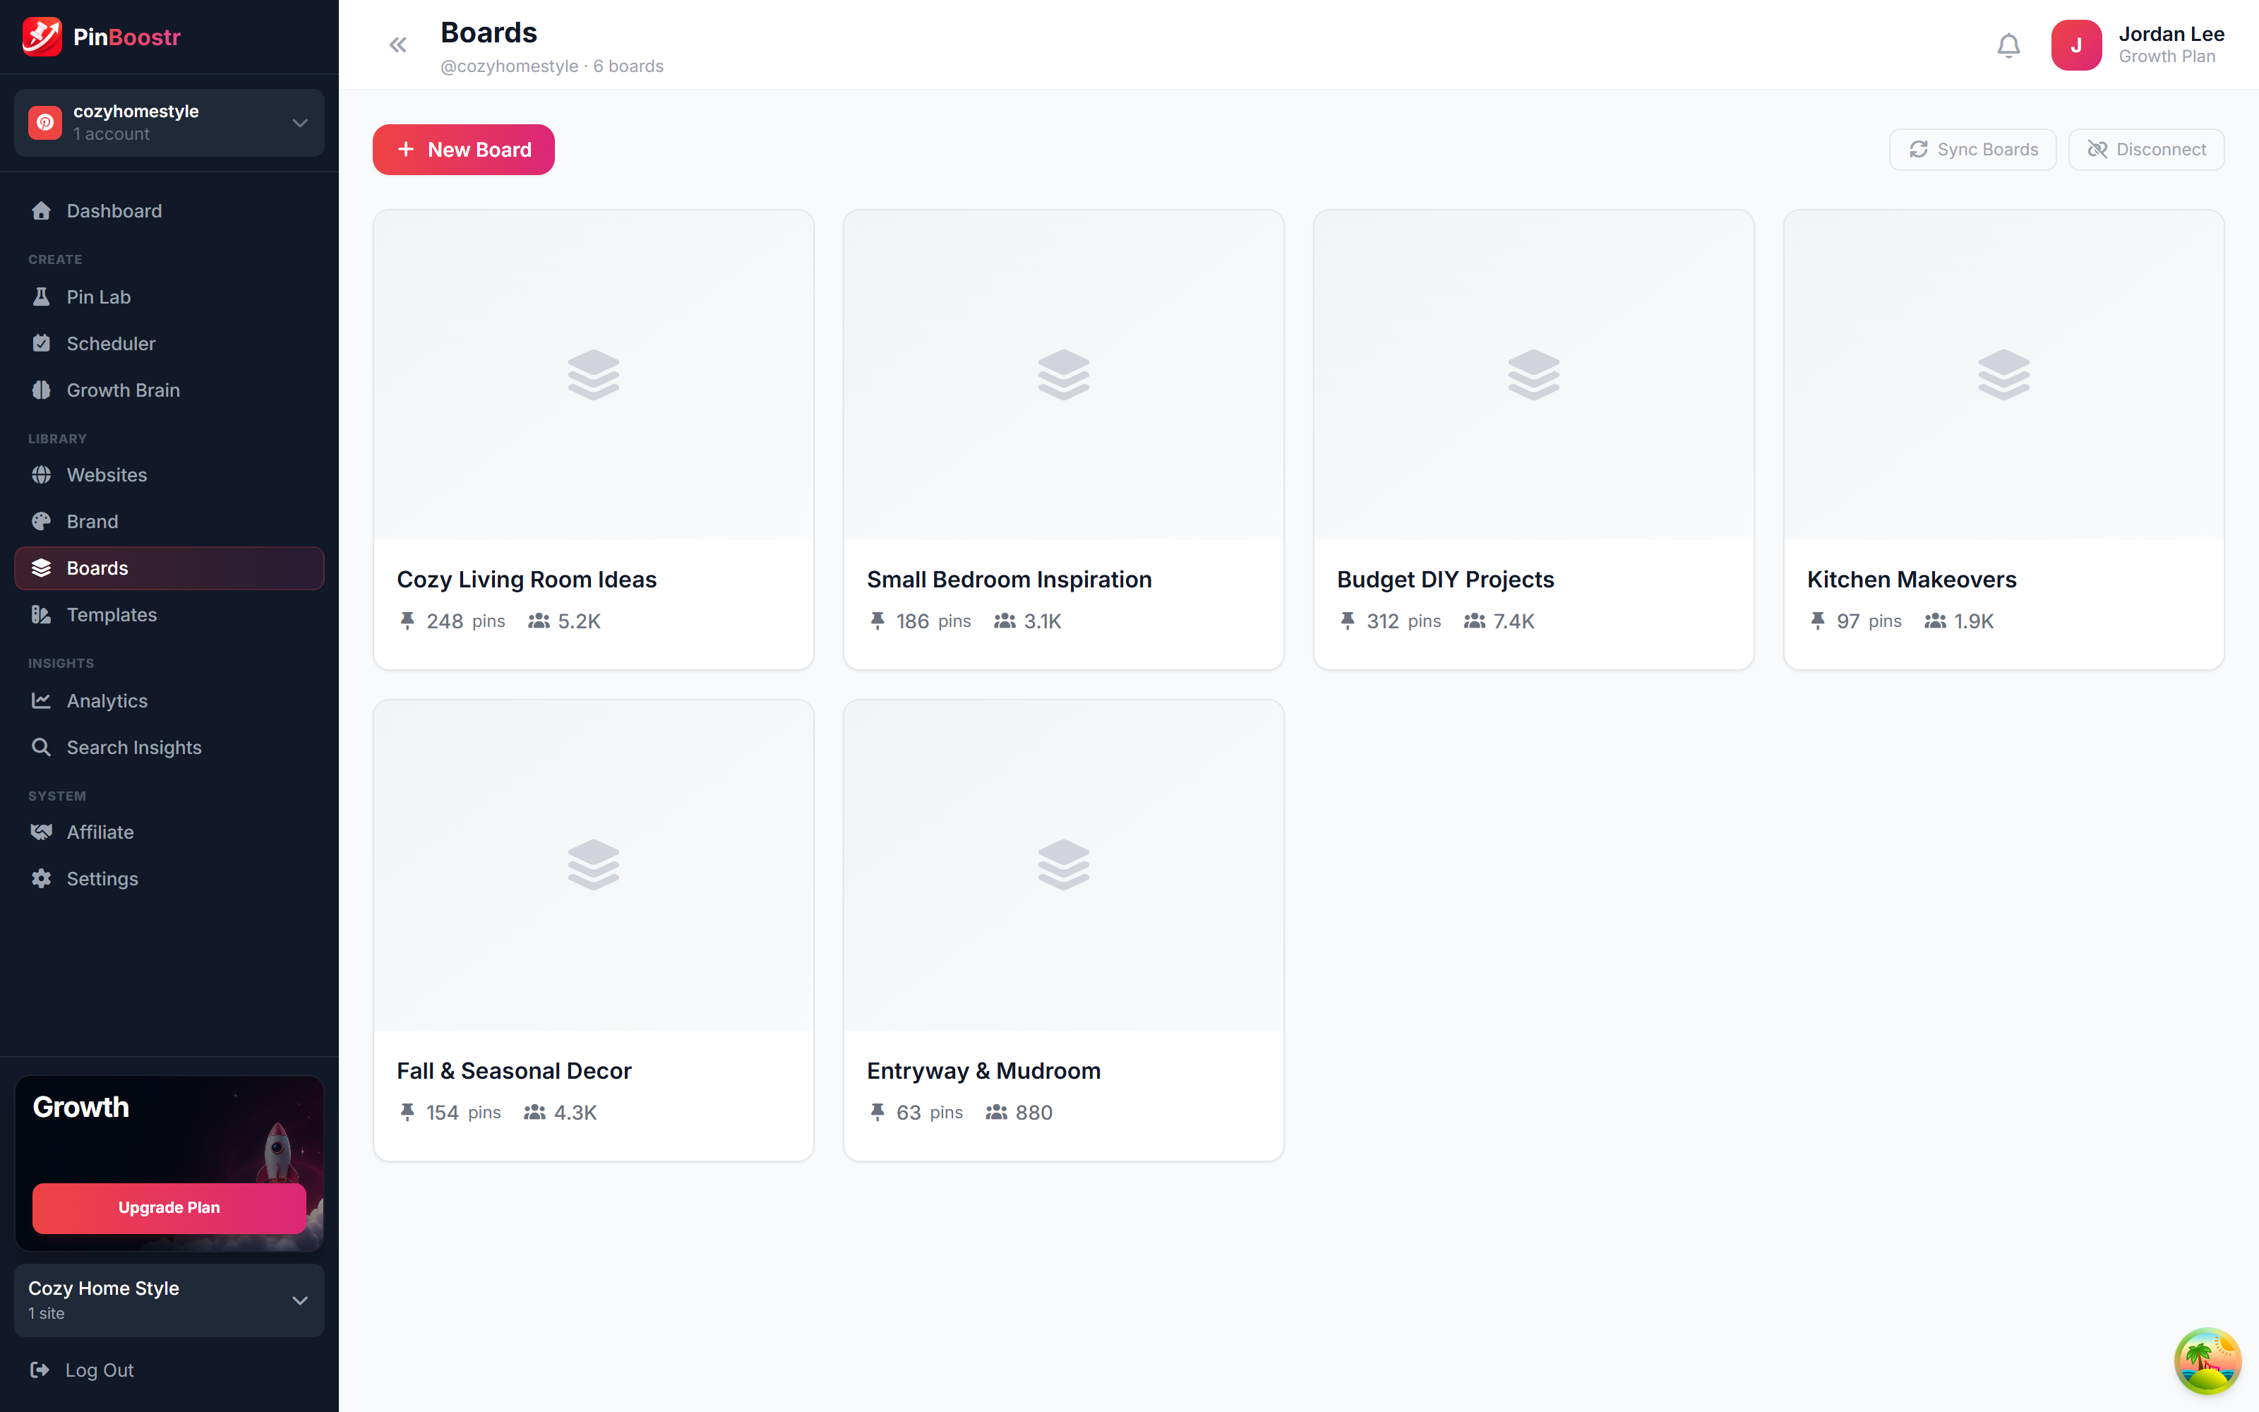This screenshot has width=2259, height=1412.
Task: Click the Pin Lab flask icon
Action: coord(41,297)
